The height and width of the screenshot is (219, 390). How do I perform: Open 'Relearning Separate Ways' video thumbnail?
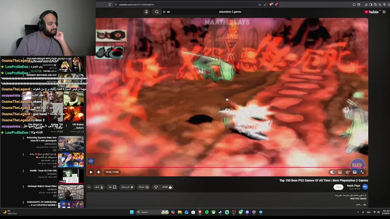[71, 143]
